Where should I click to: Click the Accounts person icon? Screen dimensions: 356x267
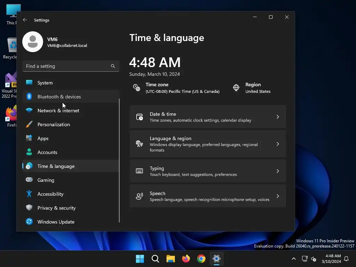29,152
